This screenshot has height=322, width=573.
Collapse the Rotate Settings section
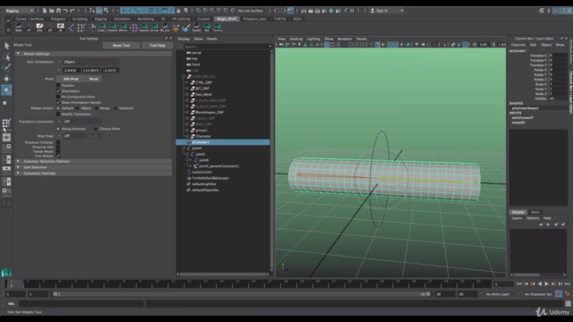coord(18,54)
